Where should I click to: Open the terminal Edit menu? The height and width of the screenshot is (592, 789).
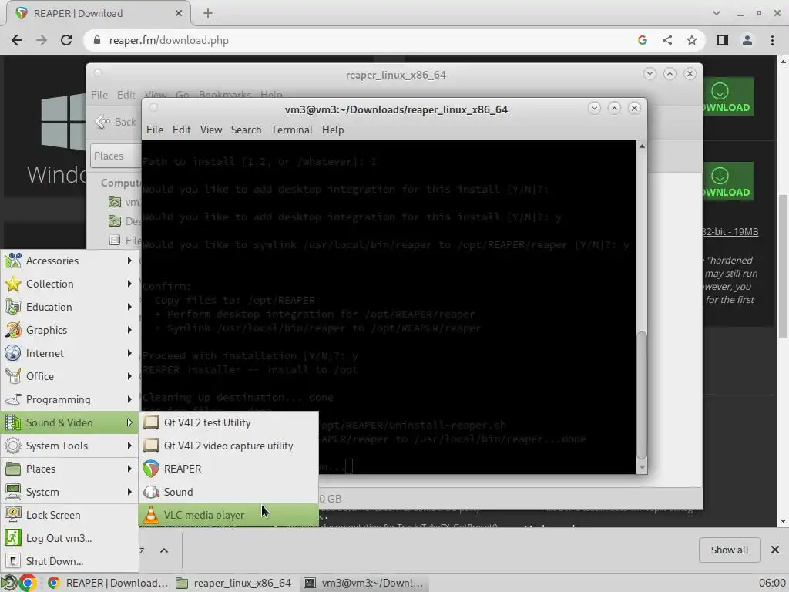point(182,129)
